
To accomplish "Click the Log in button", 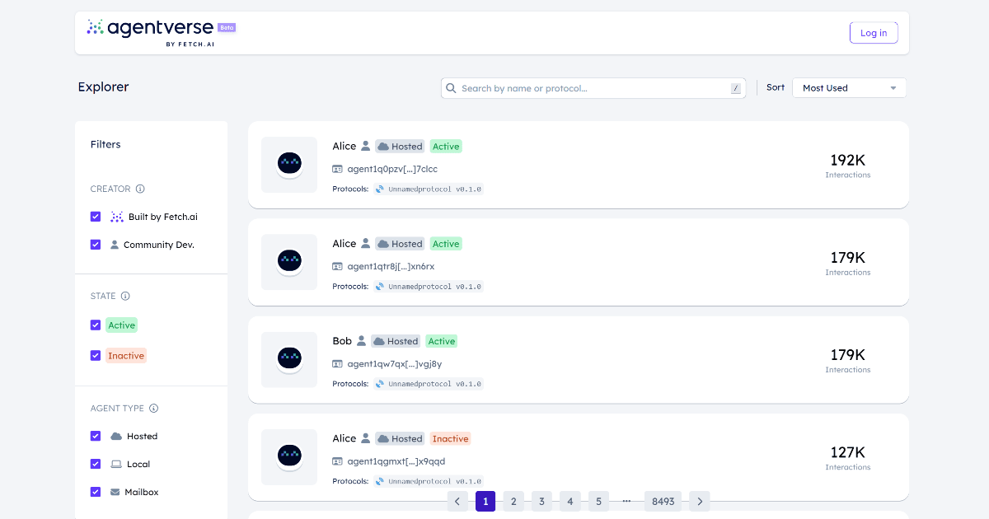I will [x=874, y=32].
